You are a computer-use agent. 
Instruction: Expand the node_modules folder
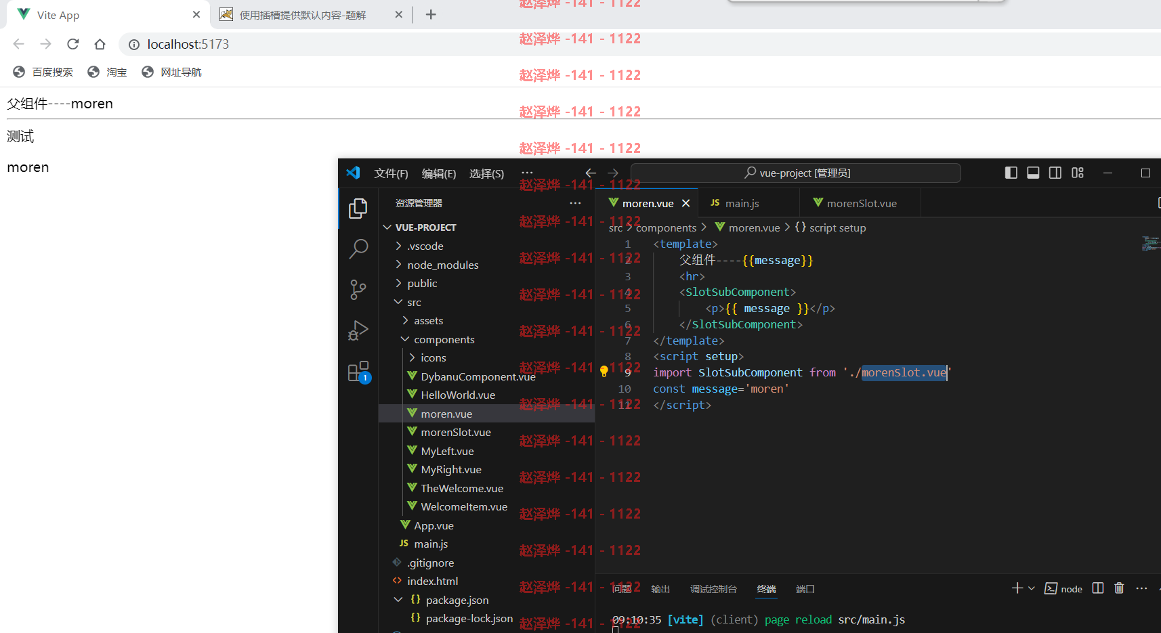click(398, 265)
